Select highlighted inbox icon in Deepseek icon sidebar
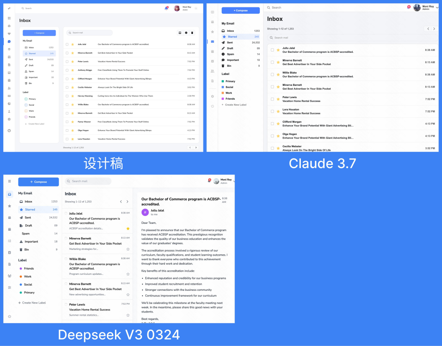 click(9, 194)
